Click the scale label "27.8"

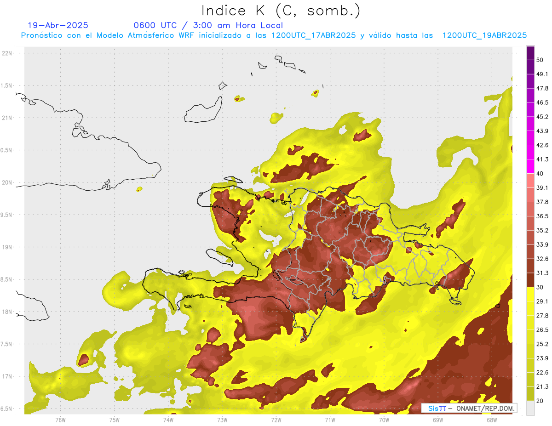click(x=542, y=316)
